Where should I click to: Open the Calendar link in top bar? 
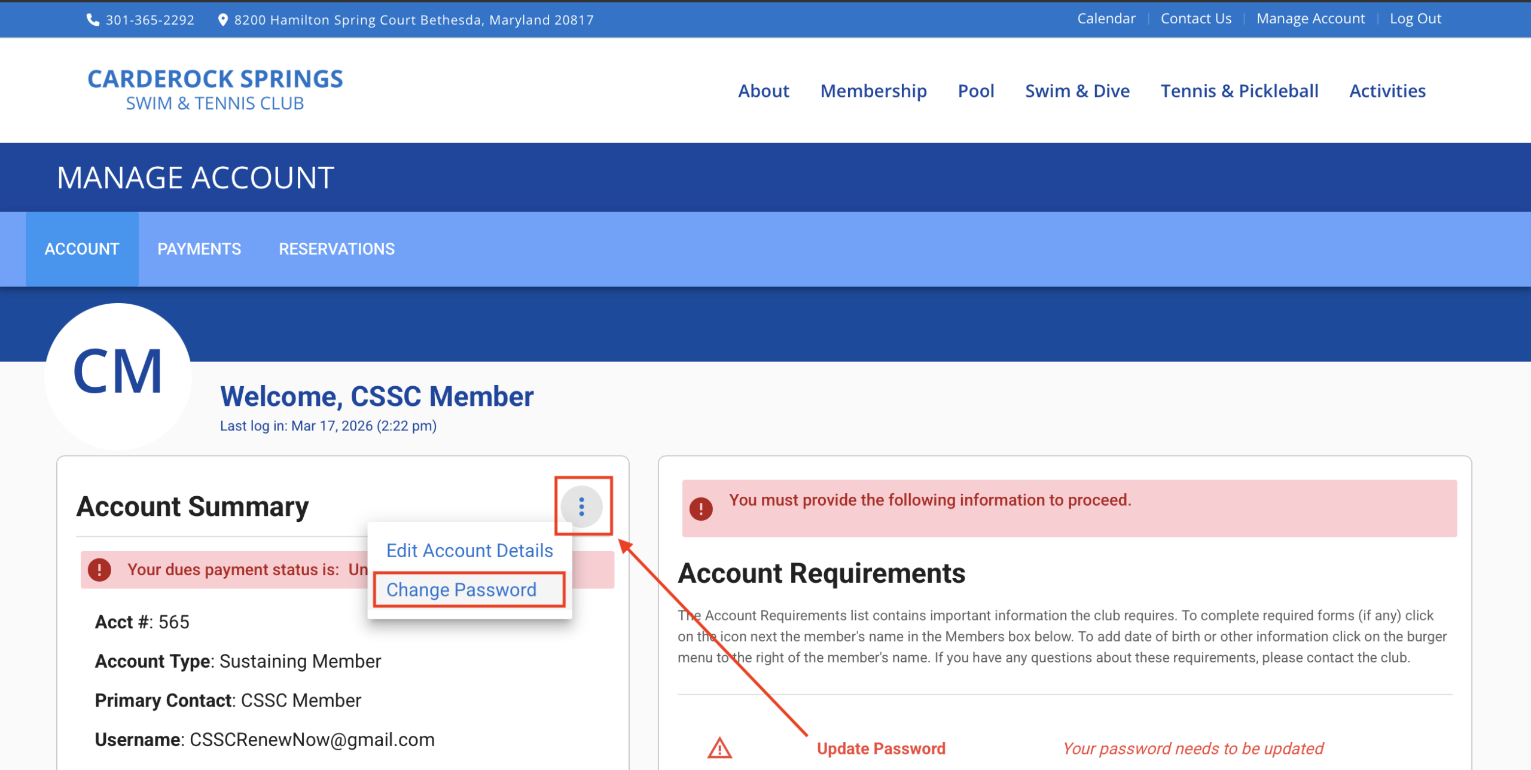(1106, 19)
